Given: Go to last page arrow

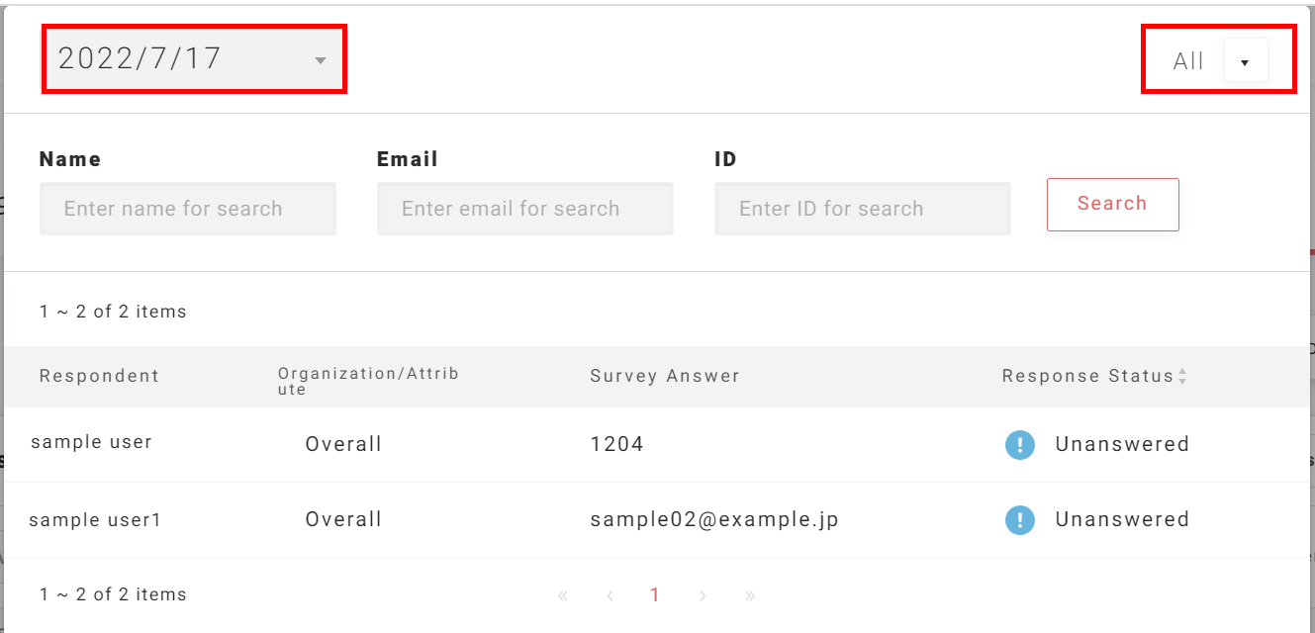Looking at the screenshot, I should click(750, 595).
